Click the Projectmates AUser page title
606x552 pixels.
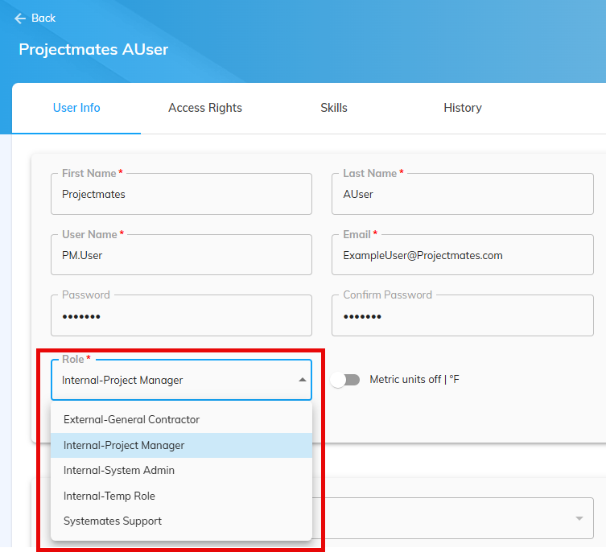coord(93,49)
